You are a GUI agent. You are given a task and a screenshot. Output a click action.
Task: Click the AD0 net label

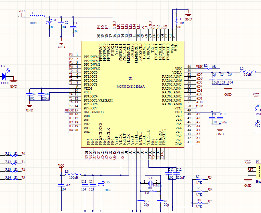point(199,102)
